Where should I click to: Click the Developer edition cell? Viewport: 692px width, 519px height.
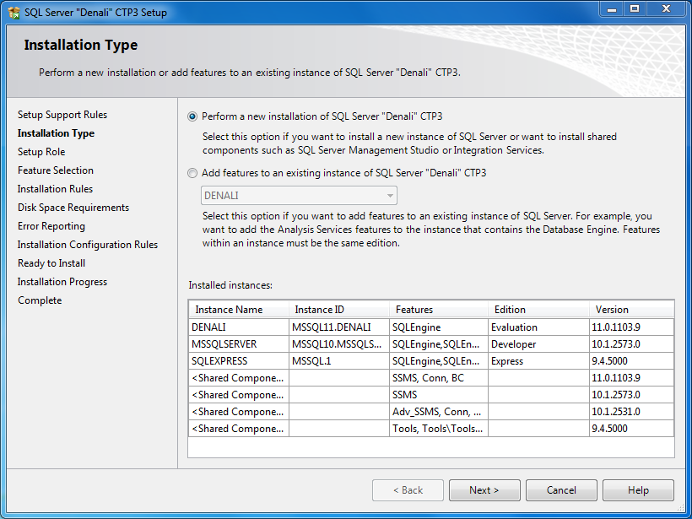point(538,344)
